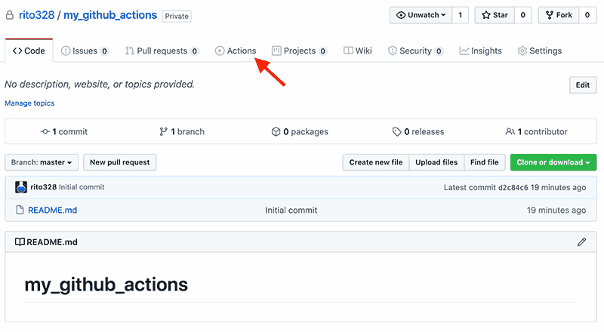
Task: Click the private lock icon beside repository name
Action: point(9,15)
